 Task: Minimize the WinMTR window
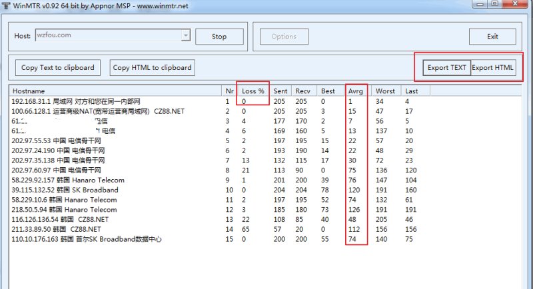480,4
